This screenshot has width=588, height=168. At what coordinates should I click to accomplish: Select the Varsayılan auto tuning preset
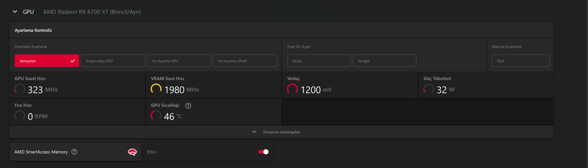pyautogui.click(x=47, y=61)
